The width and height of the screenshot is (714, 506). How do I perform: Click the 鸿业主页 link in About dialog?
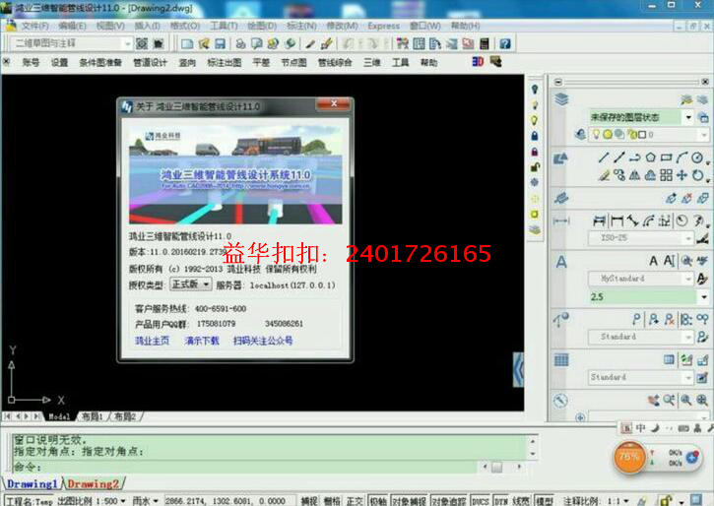point(152,341)
